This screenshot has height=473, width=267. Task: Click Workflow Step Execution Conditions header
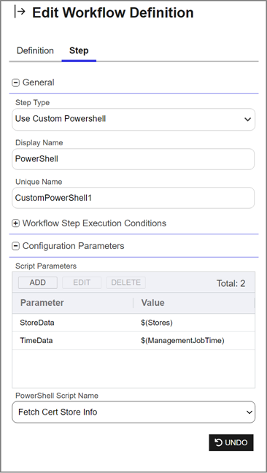94,223
